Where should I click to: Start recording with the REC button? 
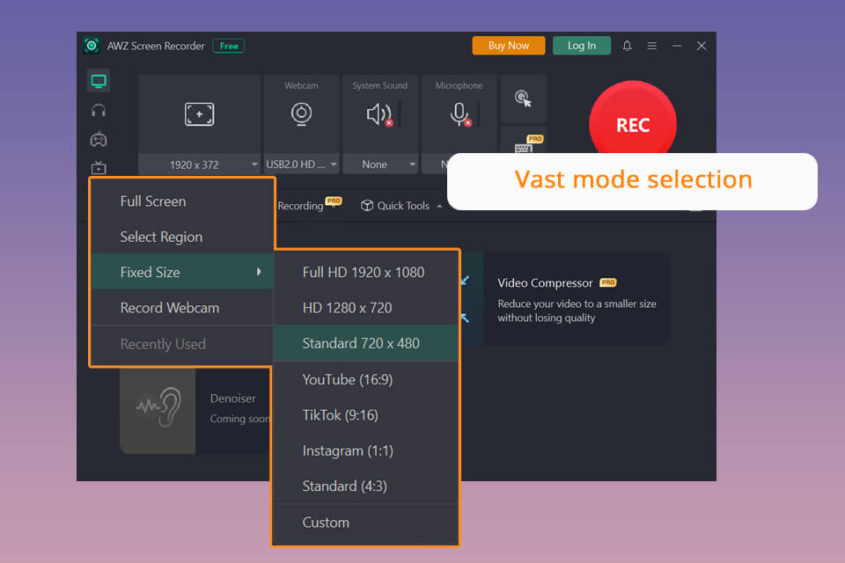[x=633, y=124]
